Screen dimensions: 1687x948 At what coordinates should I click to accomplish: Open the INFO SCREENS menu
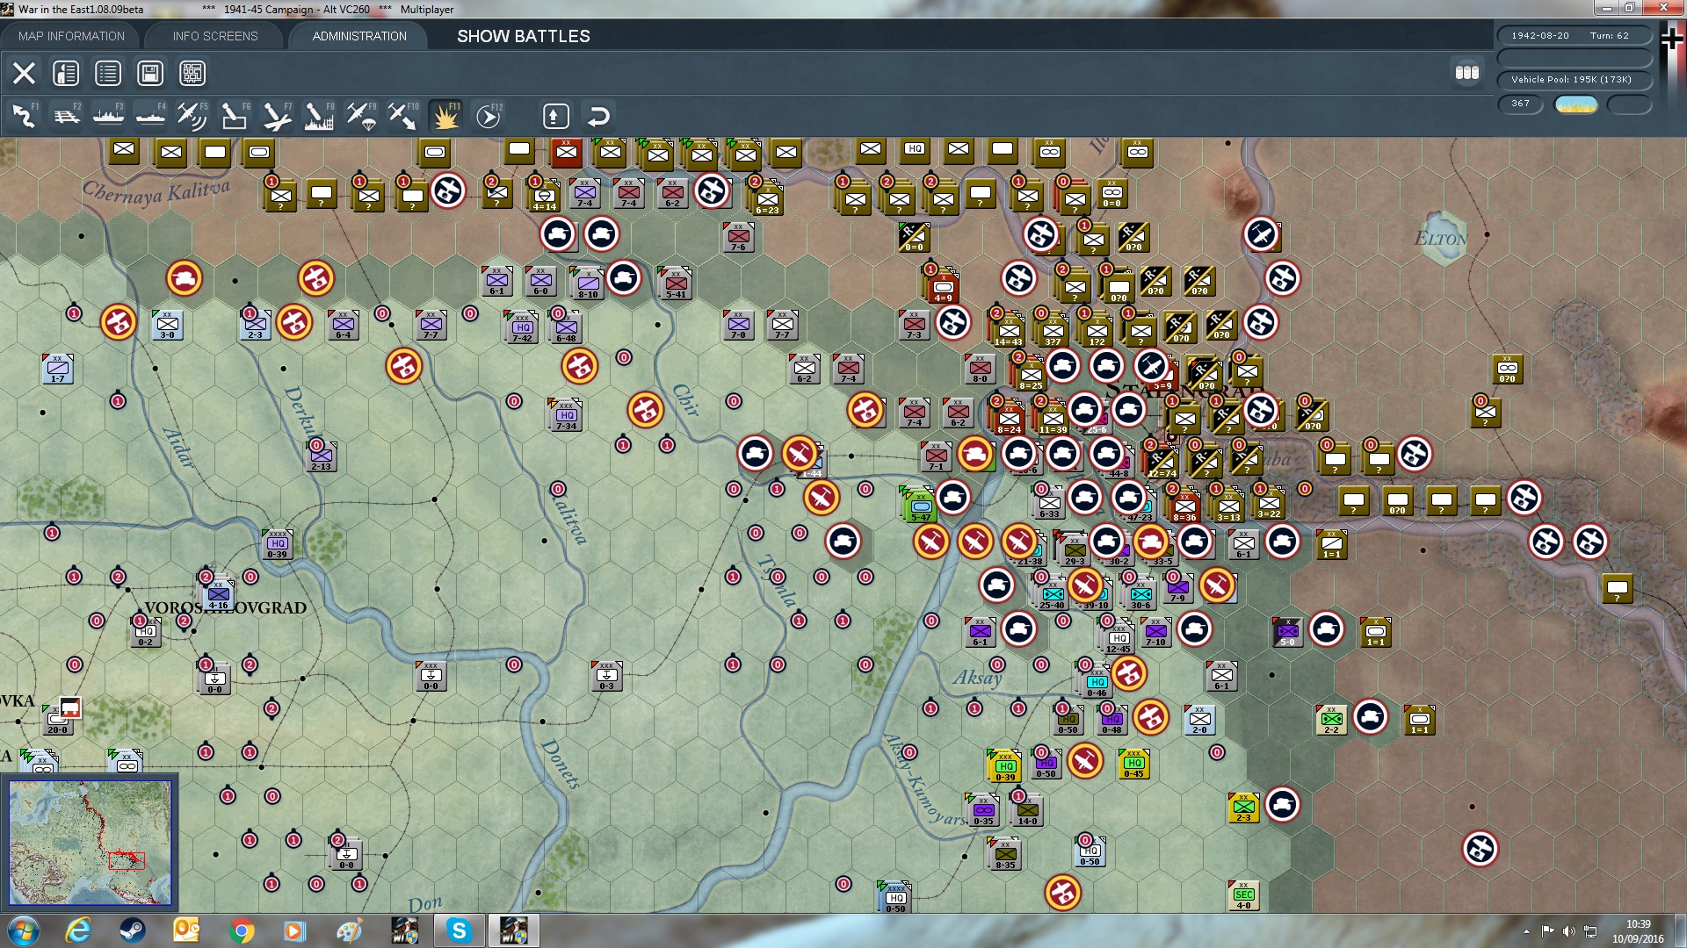pos(214,36)
